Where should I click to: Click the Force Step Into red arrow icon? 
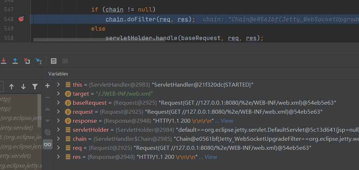(x=4, y=61)
